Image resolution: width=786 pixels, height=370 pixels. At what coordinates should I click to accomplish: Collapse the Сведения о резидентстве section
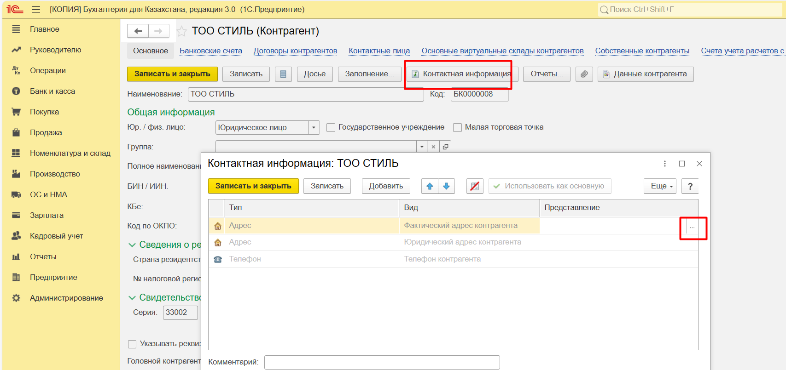tap(132, 245)
